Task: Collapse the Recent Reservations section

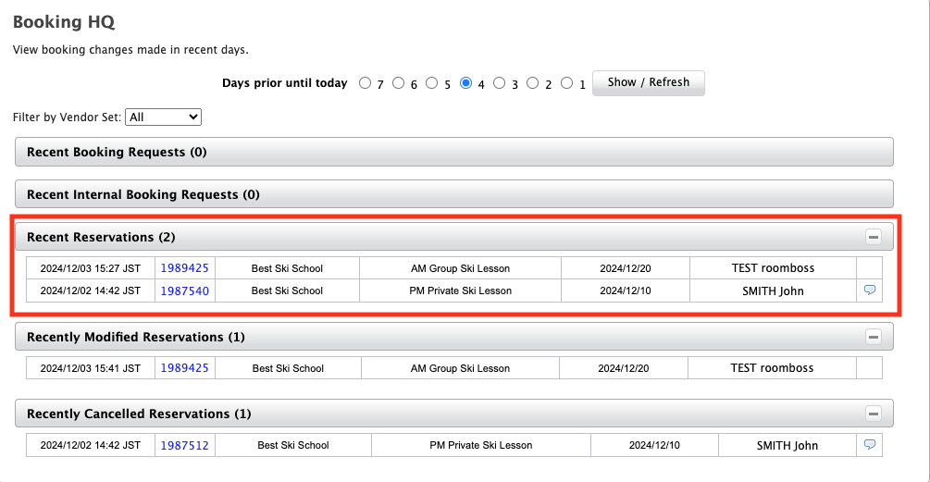Action: coord(873,237)
